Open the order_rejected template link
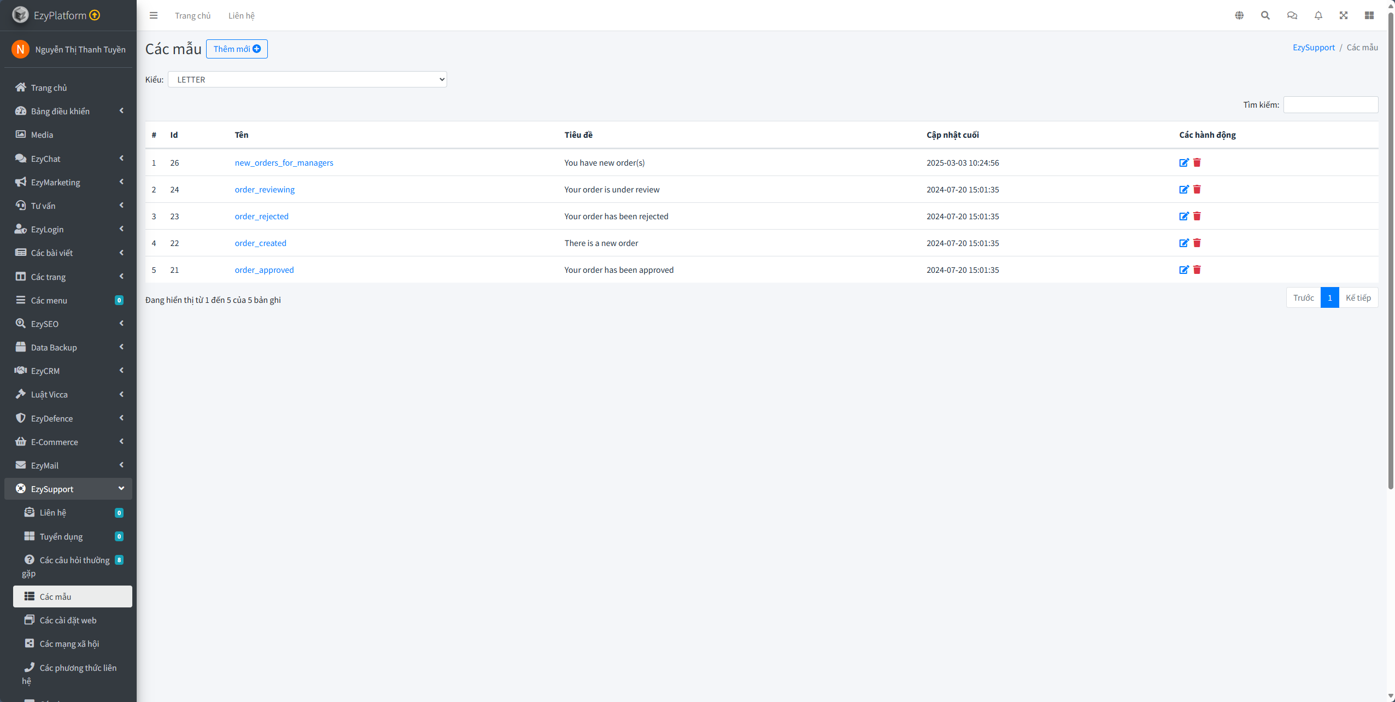 261,216
